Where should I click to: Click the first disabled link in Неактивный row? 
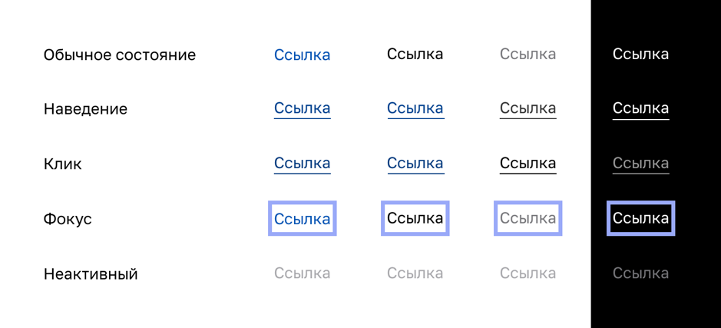click(302, 273)
